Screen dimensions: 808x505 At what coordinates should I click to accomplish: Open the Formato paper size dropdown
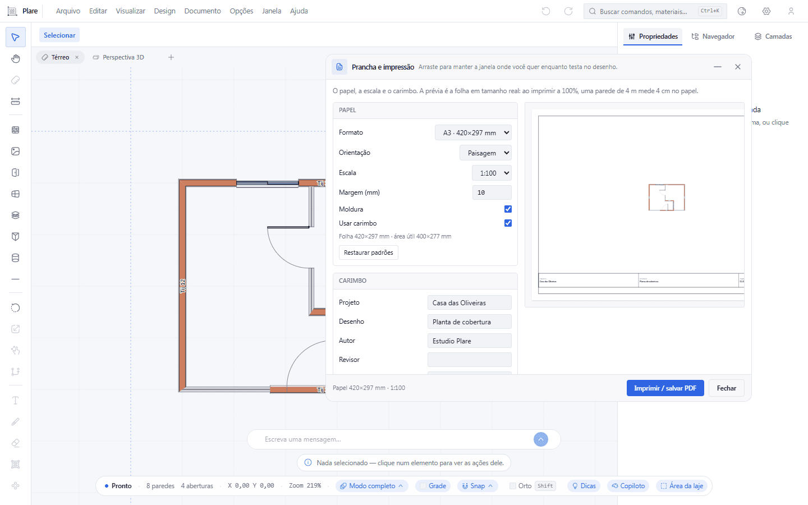point(473,133)
